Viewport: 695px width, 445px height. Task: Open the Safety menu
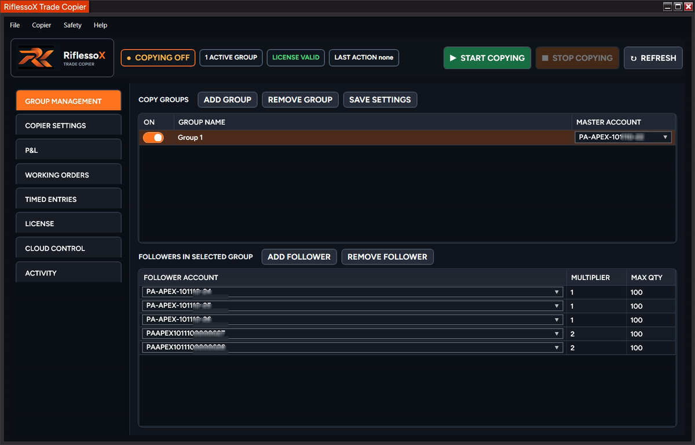tap(72, 25)
